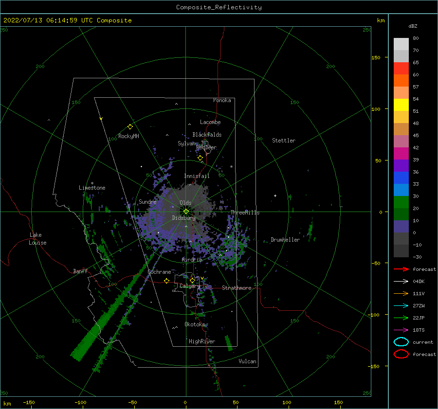Click the white 04DK arrow icon

401,282
